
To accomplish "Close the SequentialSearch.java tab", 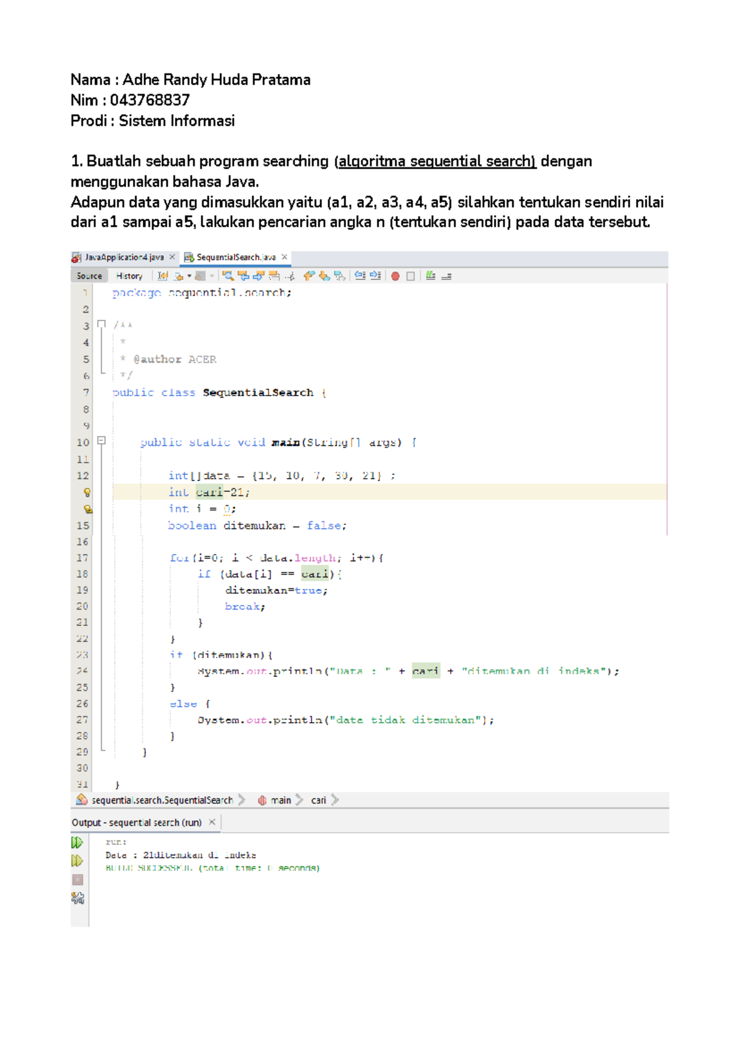I will pos(285,257).
